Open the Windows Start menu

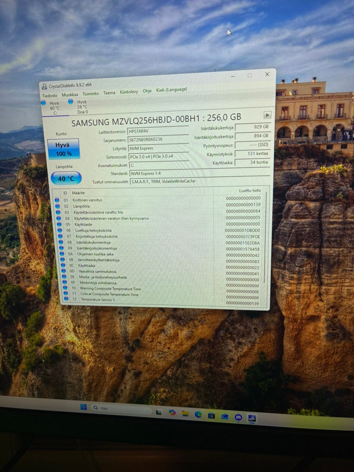coord(84,407)
